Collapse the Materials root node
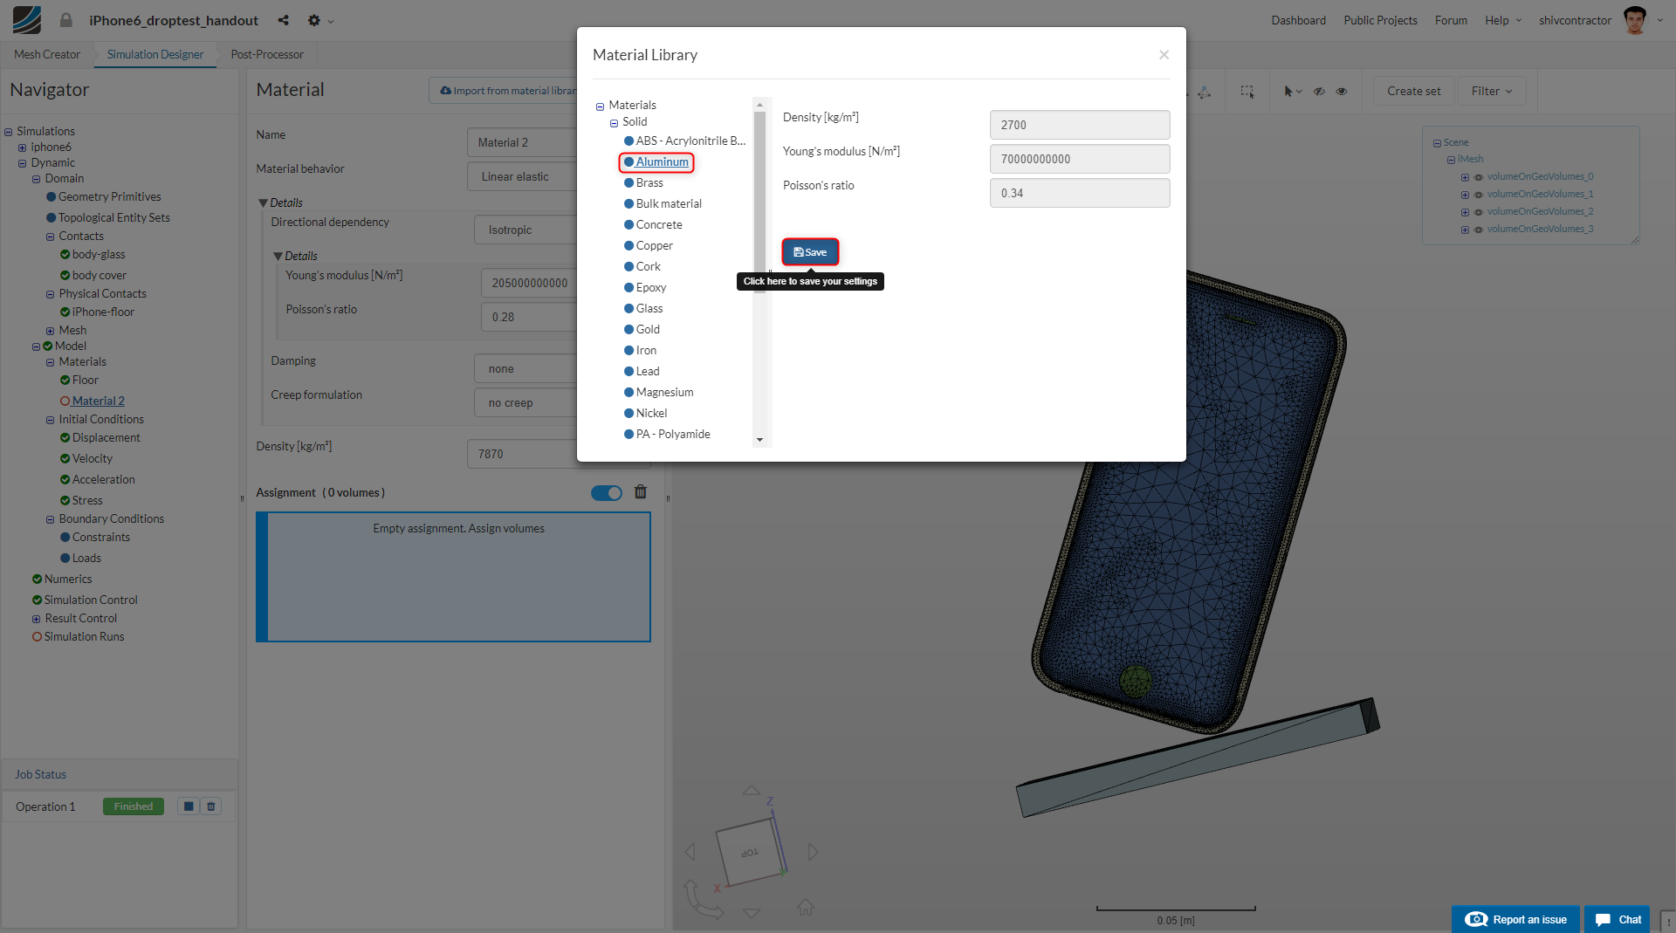 tap(600, 106)
